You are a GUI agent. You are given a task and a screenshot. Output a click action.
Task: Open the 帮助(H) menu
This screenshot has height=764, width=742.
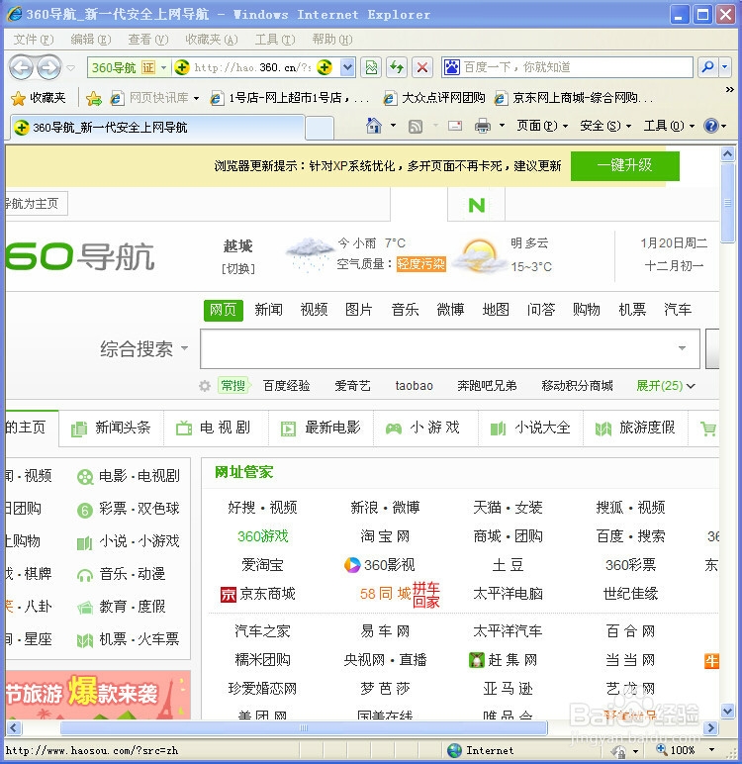(x=331, y=40)
